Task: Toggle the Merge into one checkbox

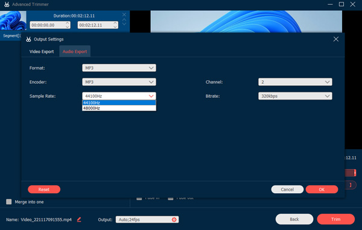Action: pos(9,202)
